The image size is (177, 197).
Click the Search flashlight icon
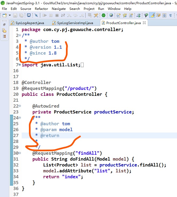pyautogui.click(x=146, y=15)
